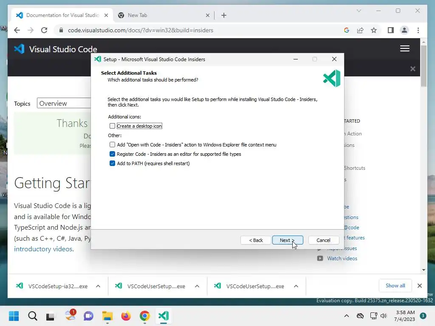This screenshot has height=326, width=435.
Task: Open notification center badge showing 3
Action: tap(423, 315)
